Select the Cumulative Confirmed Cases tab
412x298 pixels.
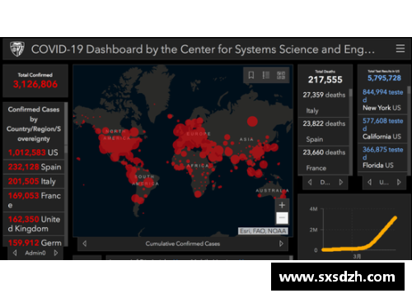183,244
